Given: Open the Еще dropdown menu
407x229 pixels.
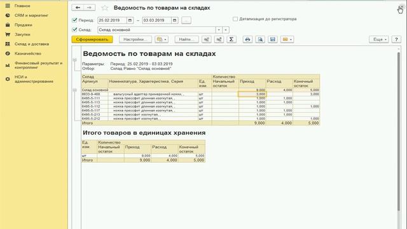Looking at the screenshot, I should click(x=379, y=39).
